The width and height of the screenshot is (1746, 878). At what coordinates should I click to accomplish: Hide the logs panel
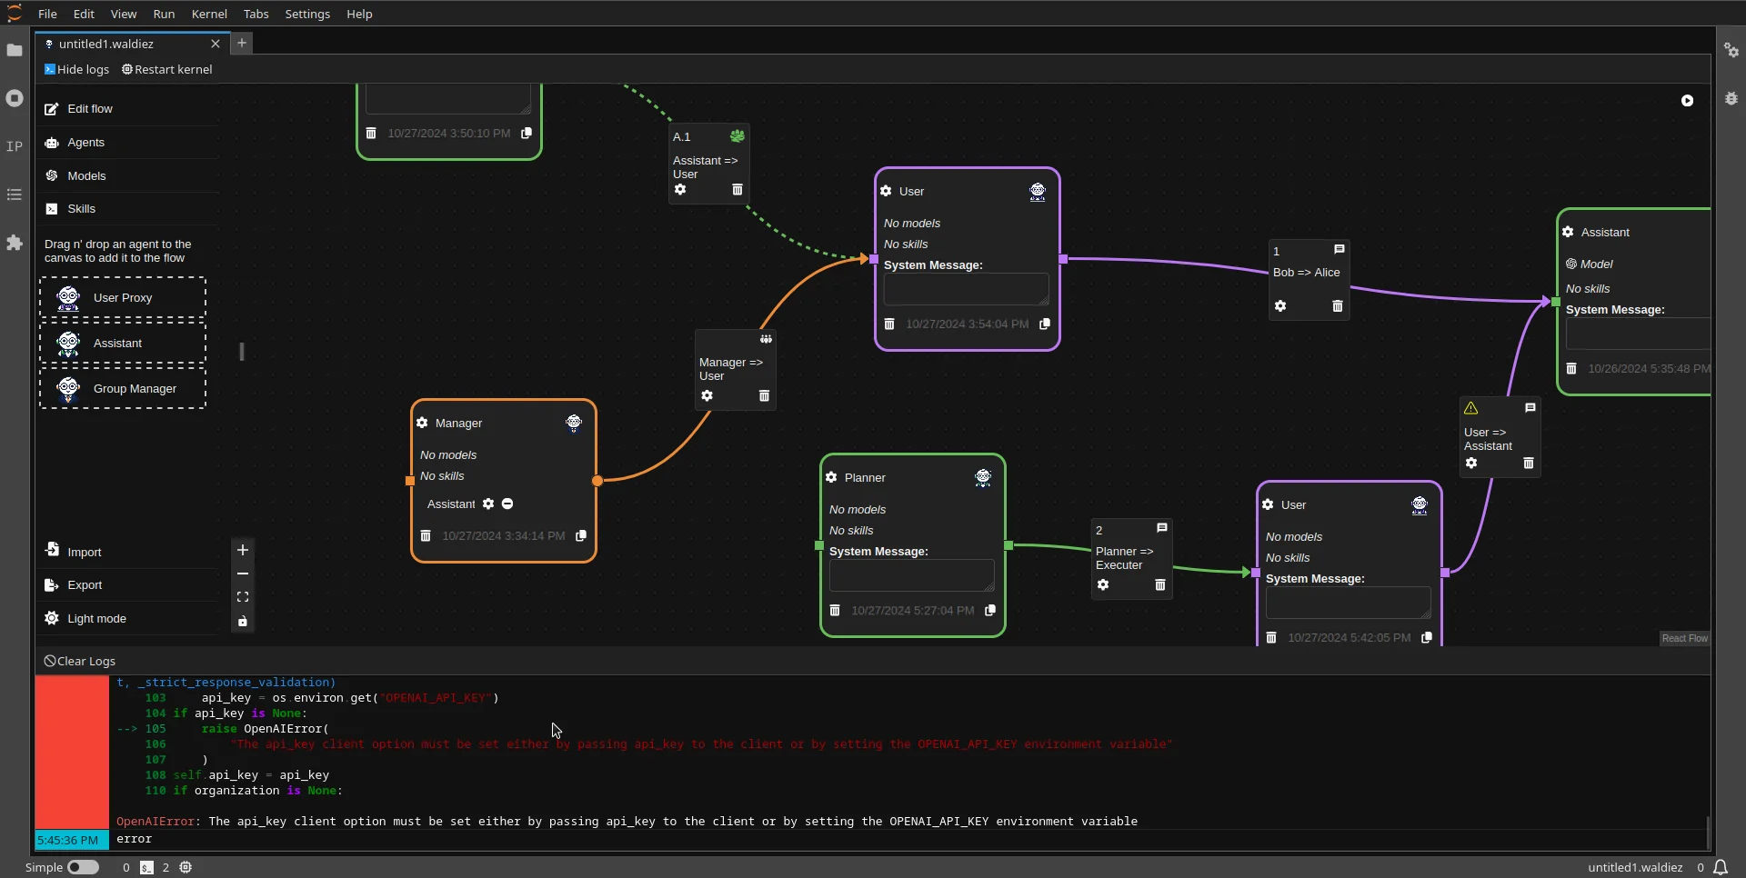(x=75, y=69)
